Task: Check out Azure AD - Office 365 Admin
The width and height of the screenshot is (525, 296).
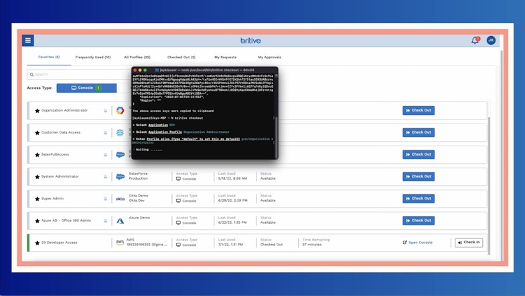Action: point(419,220)
